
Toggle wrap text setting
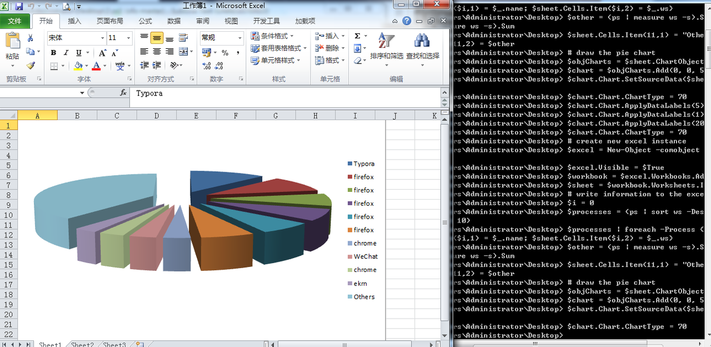pyautogui.click(x=183, y=38)
